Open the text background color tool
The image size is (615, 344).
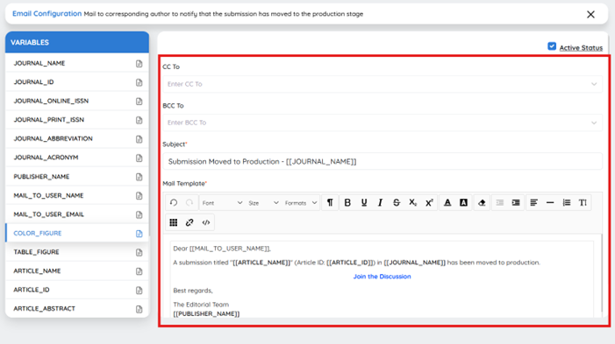click(x=463, y=203)
